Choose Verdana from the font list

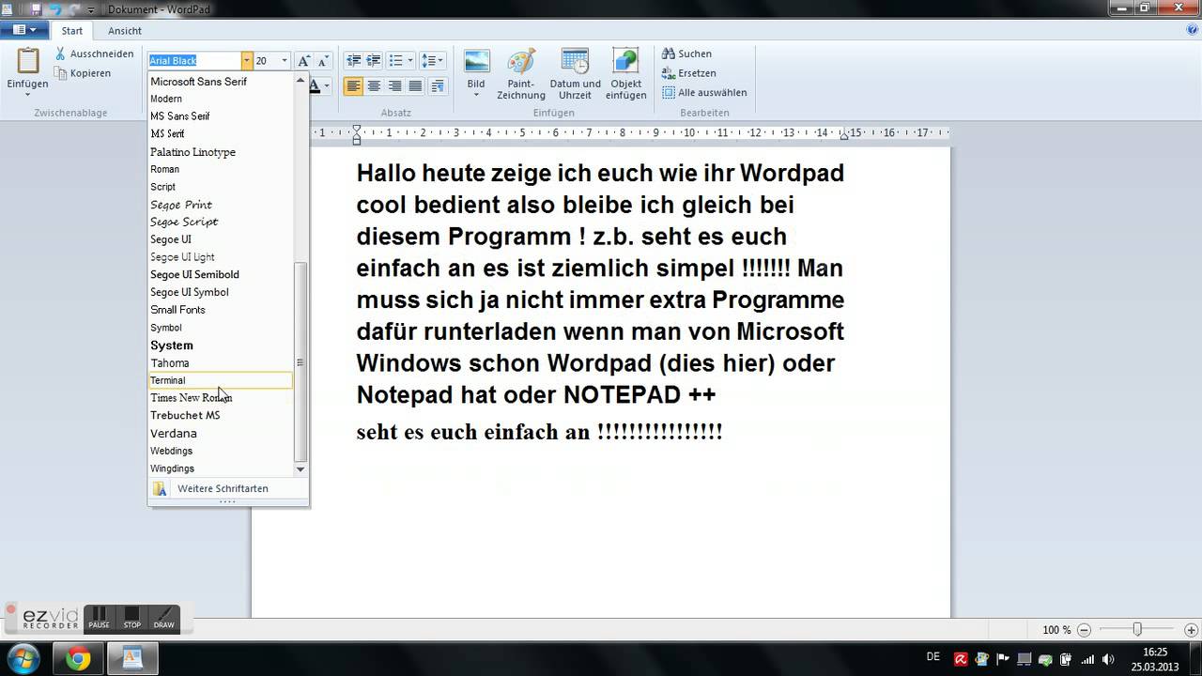click(221, 433)
